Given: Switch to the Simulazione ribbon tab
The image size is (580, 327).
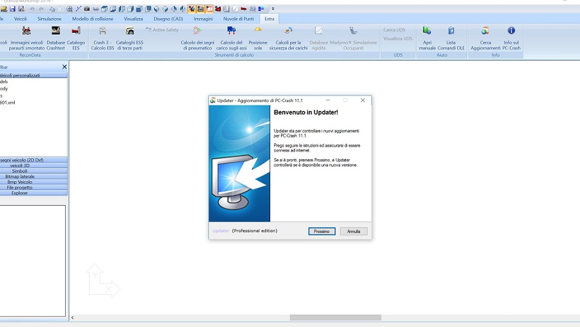Looking at the screenshot, I should tap(49, 19).
